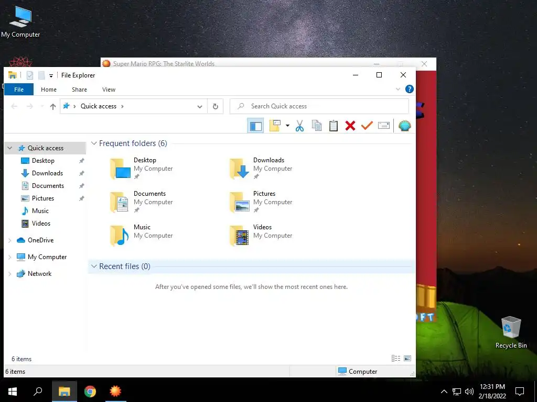This screenshot has height=402, width=537.
Task: Expand the ribbon with the chevron
Action: [398, 89]
